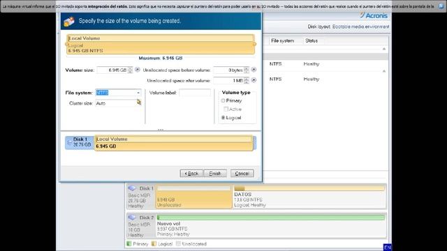Click Unallocated space after volume field
Screen dimensions: 447x251
(x=228, y=81)
